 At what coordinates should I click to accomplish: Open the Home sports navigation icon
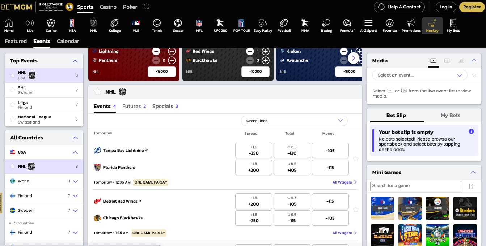(9, 25)
